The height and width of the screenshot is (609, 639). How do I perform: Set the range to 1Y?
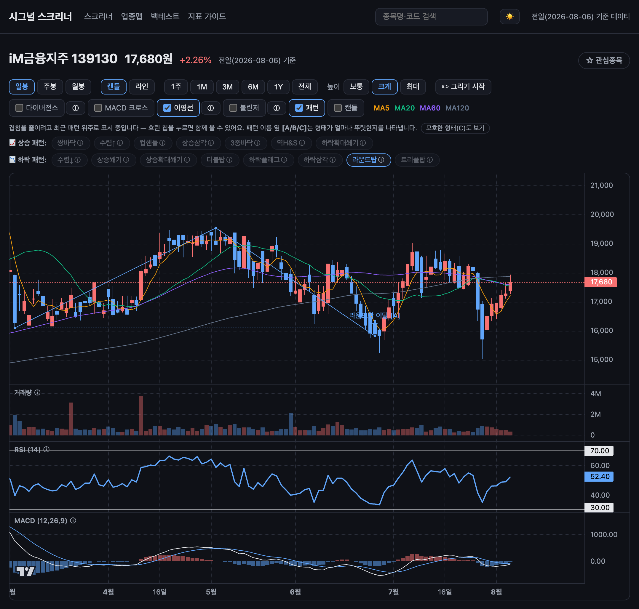[x=278, y=87]
